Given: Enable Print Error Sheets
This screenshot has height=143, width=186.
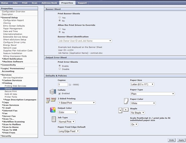Looking at the screenshot, I should [60, 66].
